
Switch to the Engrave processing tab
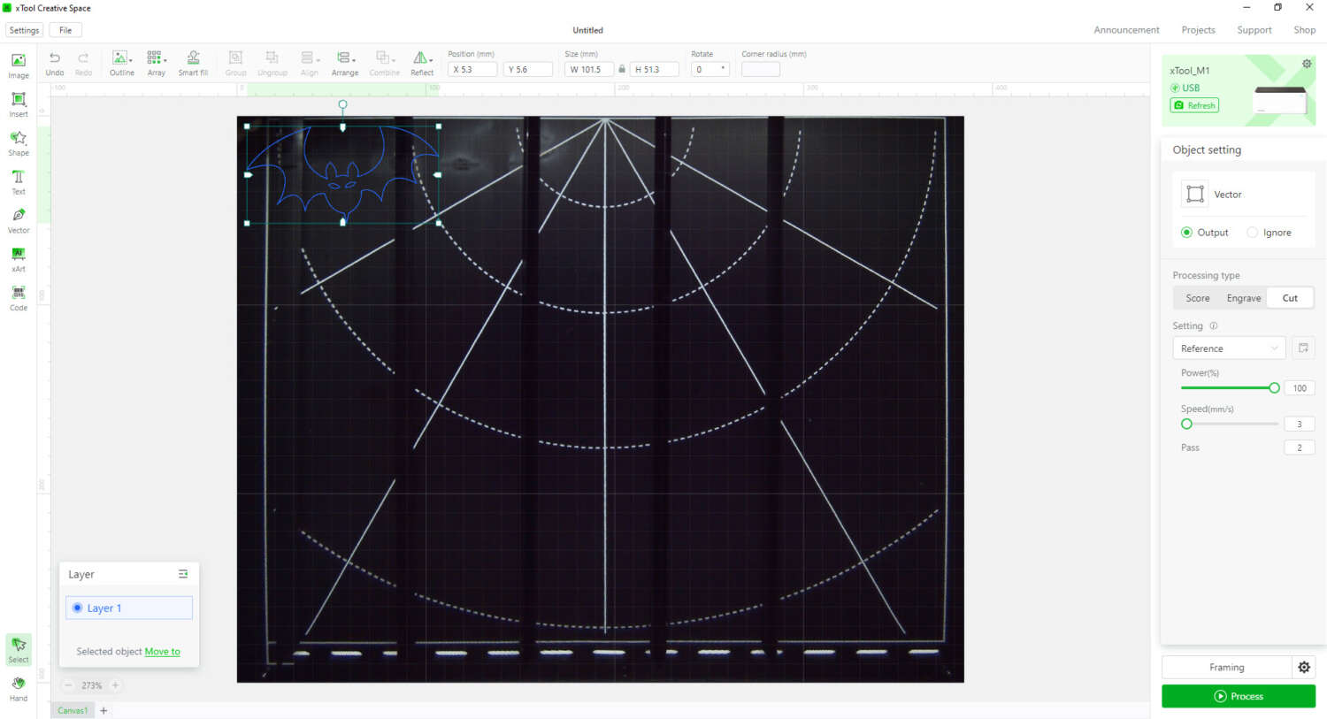click(1243, 298)
